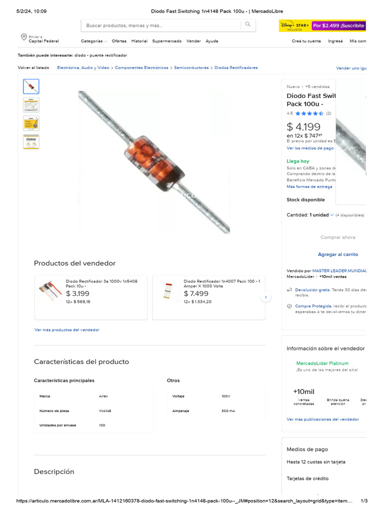Select the fourth product thumbnail

coord(31,141)
